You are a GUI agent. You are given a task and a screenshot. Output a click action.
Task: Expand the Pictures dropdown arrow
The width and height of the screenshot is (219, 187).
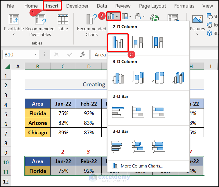197,34
